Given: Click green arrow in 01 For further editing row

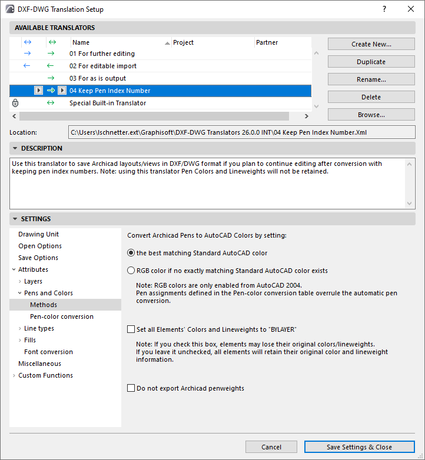Looking at the screenshot, I should click(51, 54).
